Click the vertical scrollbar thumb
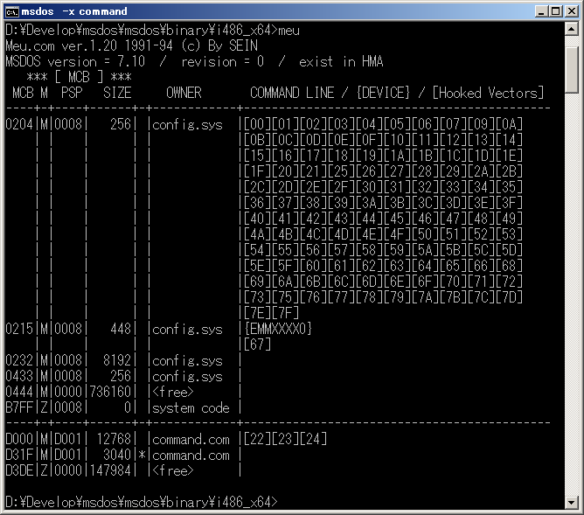This screenshot has width=584, height=515. point(572,69)
